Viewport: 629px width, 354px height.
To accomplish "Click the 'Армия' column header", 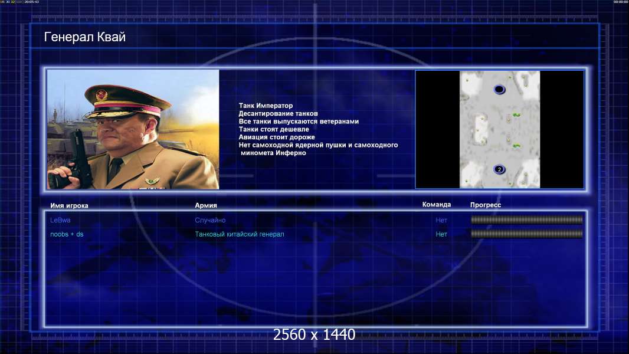I will pyautogui.click(x=206, y=205).
